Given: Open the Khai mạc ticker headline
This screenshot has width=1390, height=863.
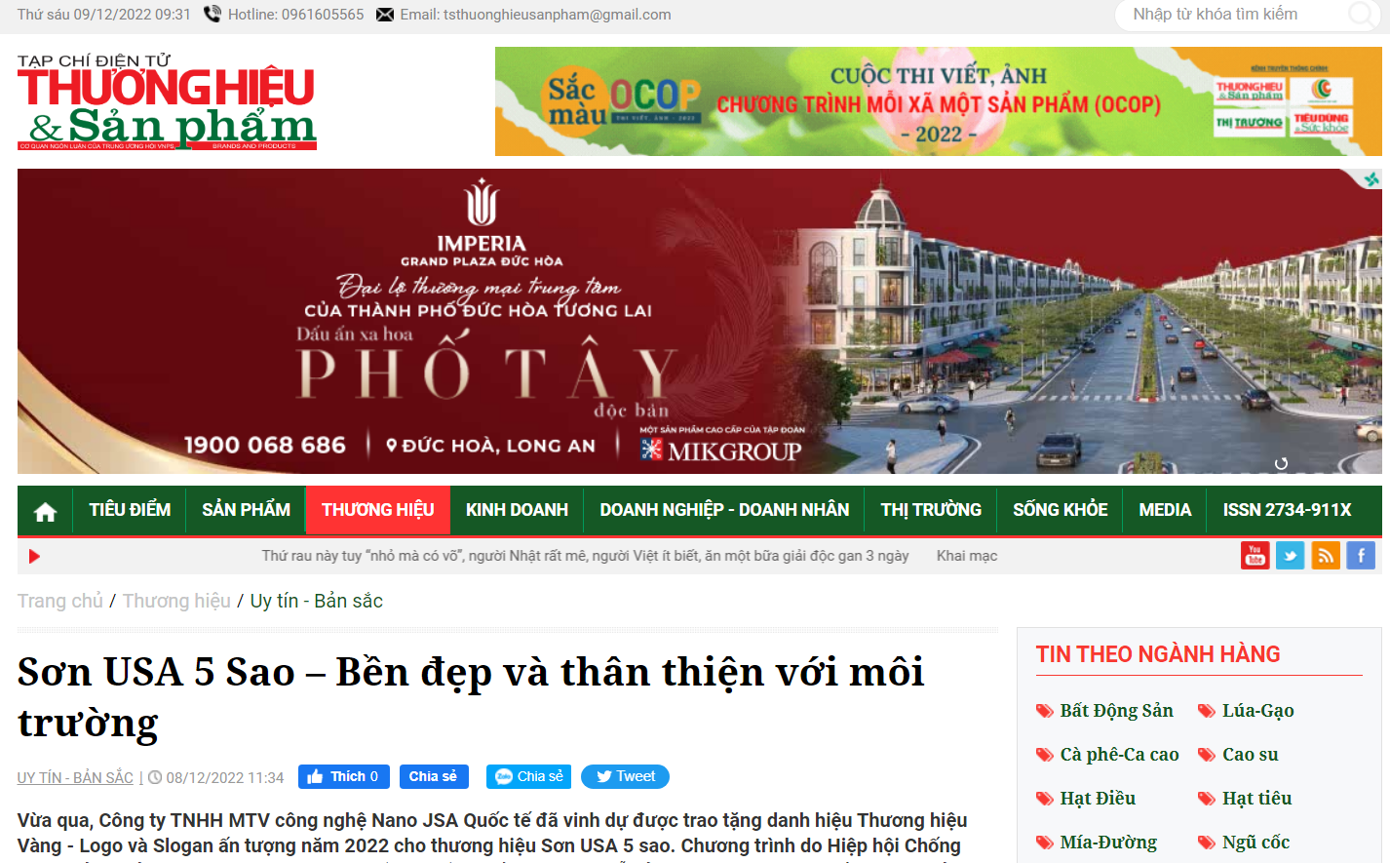Looking at the screenshot, I should click(967, 556).
